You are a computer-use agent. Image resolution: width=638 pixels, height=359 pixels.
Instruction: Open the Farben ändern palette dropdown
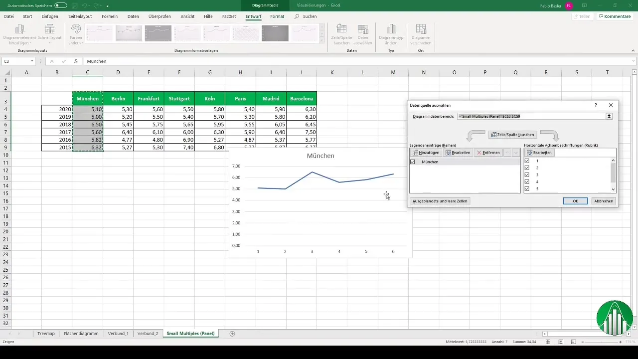76,34
